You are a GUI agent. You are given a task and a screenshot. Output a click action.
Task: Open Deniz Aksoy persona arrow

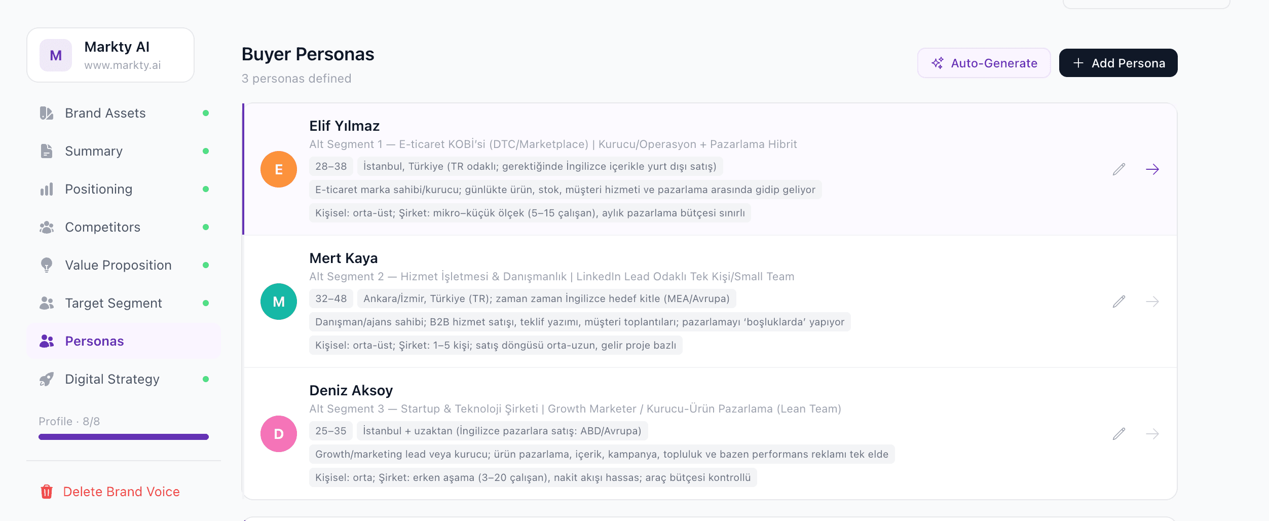(1152, 434)
